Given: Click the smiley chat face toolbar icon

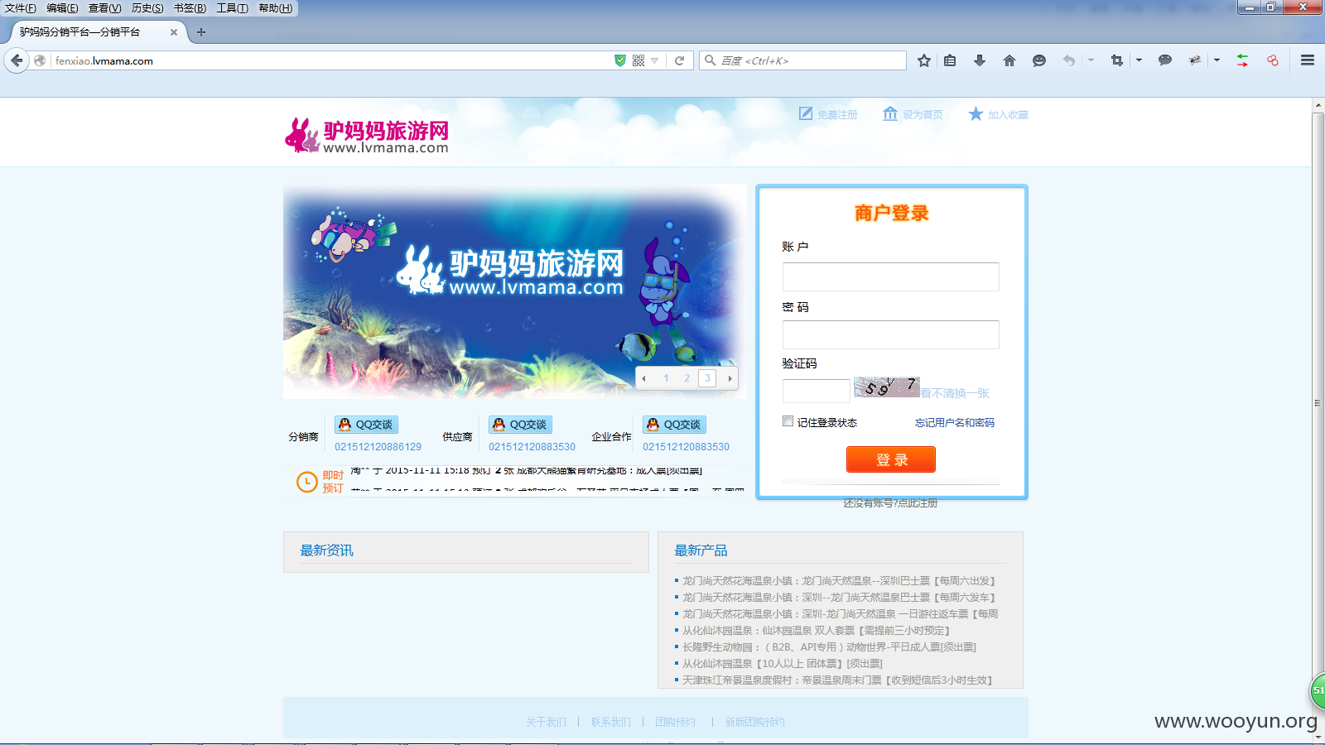Looking at the screenshot, I should pyautogui.click(x=1039, y=60).
